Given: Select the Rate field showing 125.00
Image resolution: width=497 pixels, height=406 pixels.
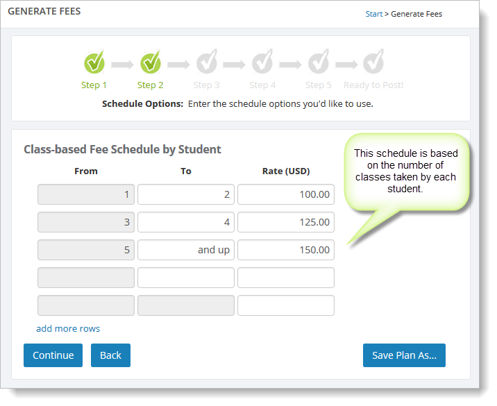Looking at the screenshot, I should 286,222.
